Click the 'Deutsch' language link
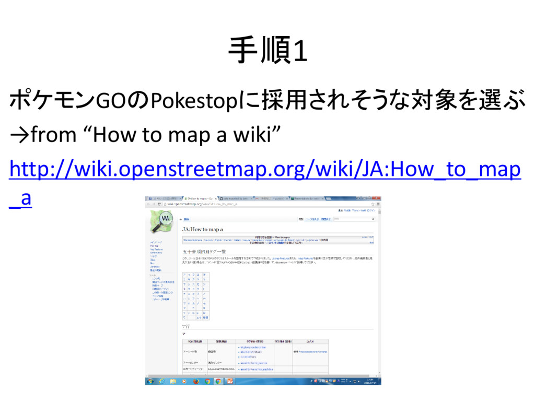Image resolution: width=535 pixels, height=401 pixels. pos(208,240)
